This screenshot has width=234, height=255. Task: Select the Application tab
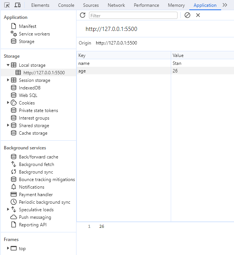205,5
